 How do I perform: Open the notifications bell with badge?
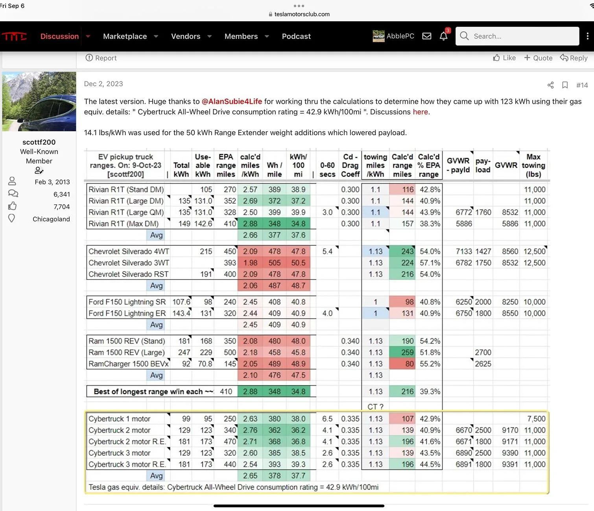(444, 36)
